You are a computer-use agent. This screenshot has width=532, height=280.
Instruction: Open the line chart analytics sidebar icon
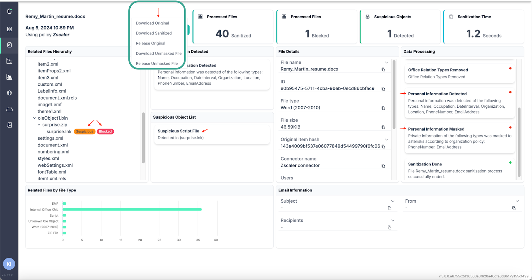[x=9, y=61]
